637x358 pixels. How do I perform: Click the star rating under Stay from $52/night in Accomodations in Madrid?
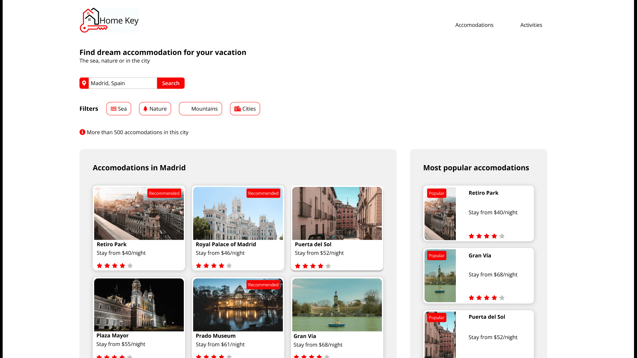click(313, 266)
